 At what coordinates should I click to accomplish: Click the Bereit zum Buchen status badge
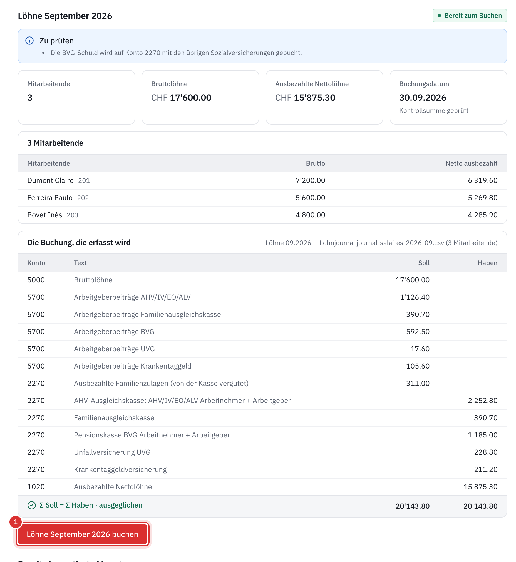(470, 16)
